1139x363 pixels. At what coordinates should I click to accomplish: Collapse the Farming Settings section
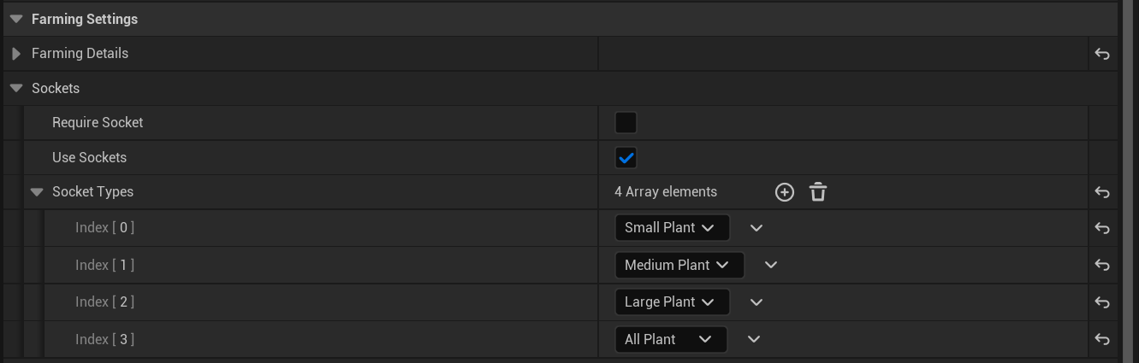[x=16, y=19]
